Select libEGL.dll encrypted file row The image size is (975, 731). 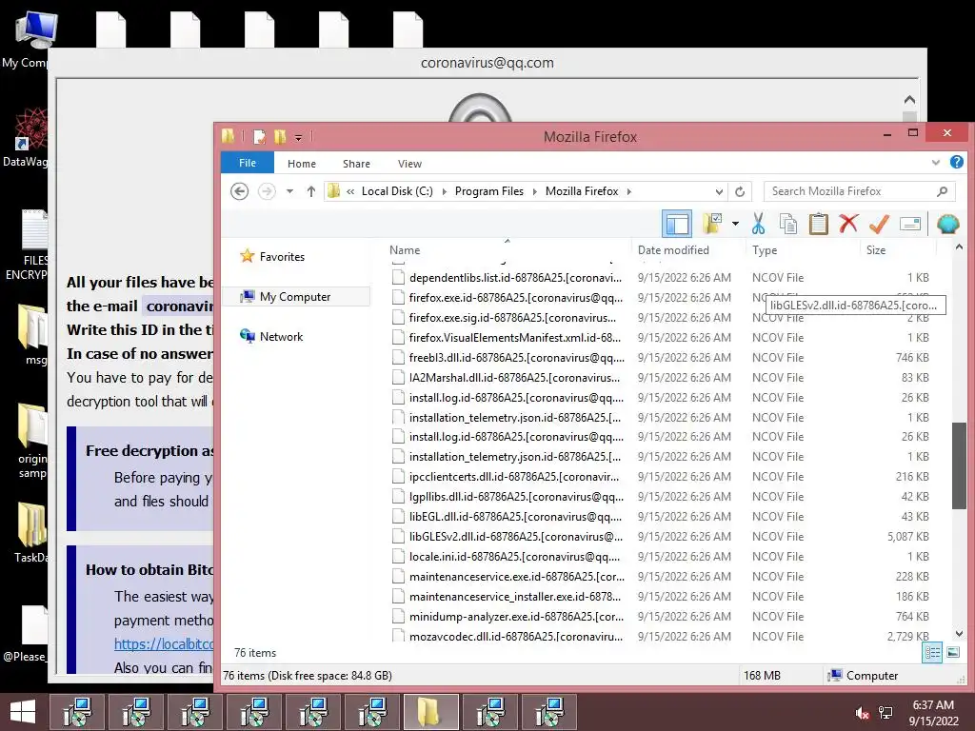[661, 517]
